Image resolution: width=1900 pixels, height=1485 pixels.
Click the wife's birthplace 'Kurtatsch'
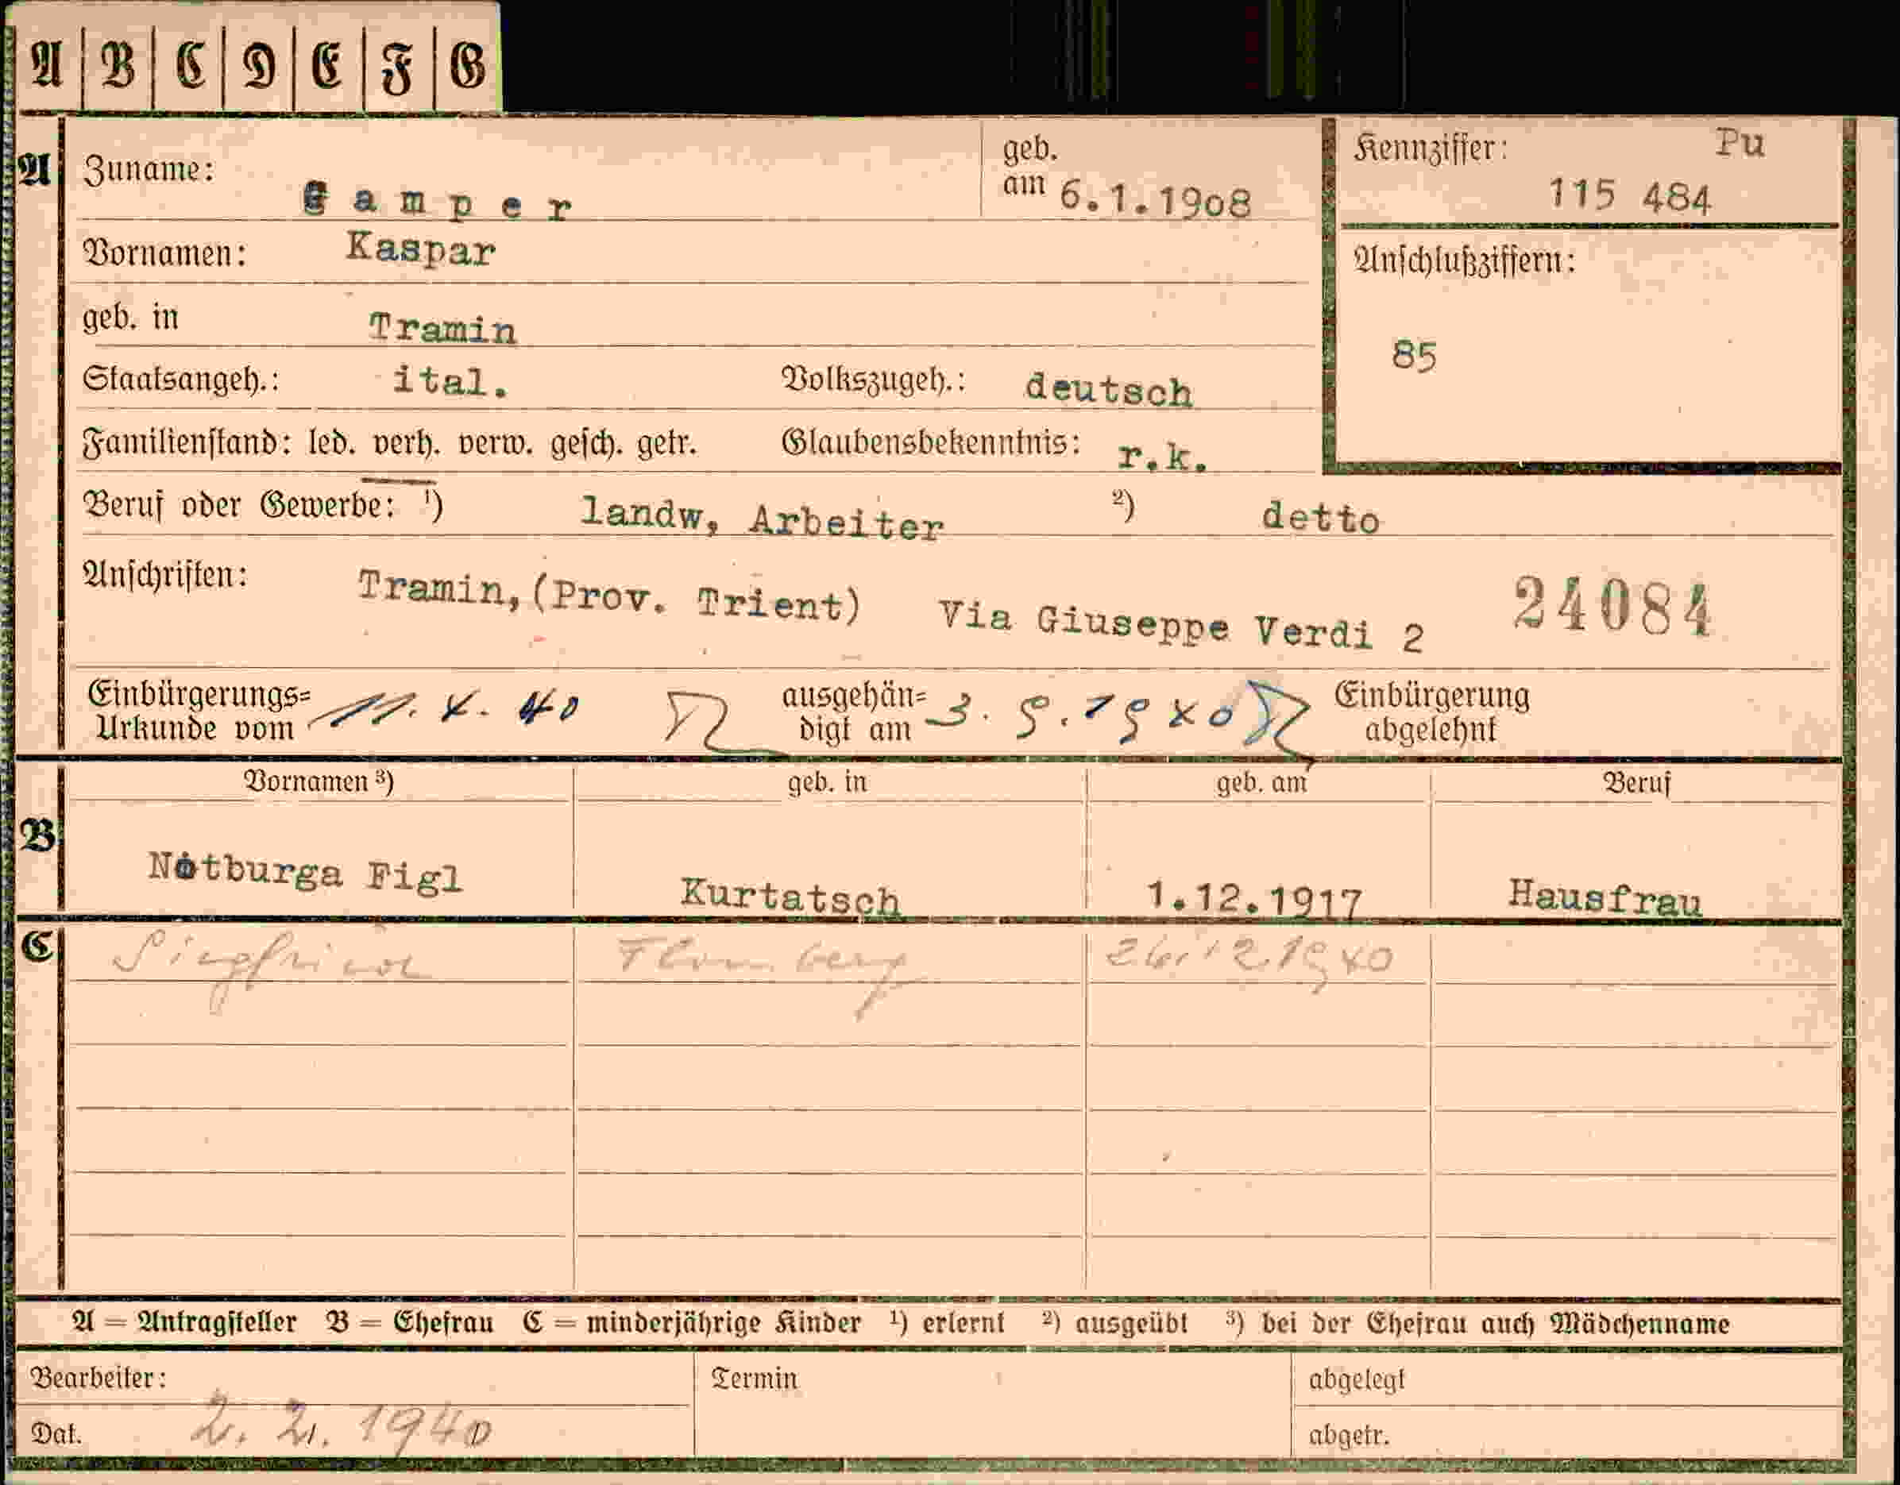click(x=790, y=895)
